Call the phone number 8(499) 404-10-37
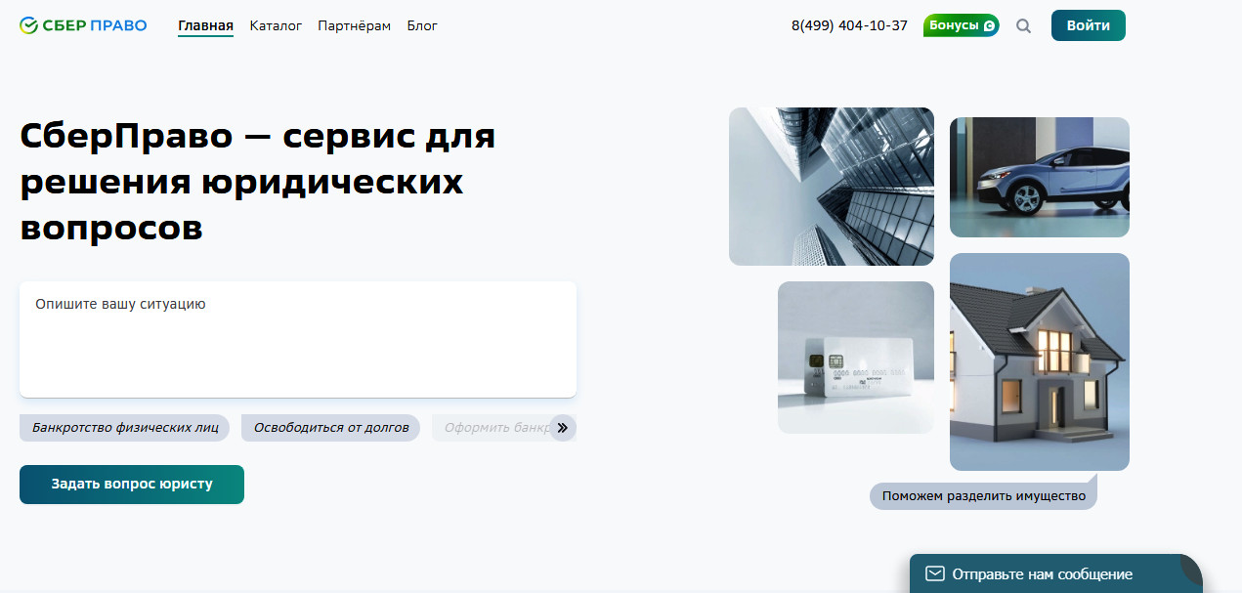 (849, 25)
